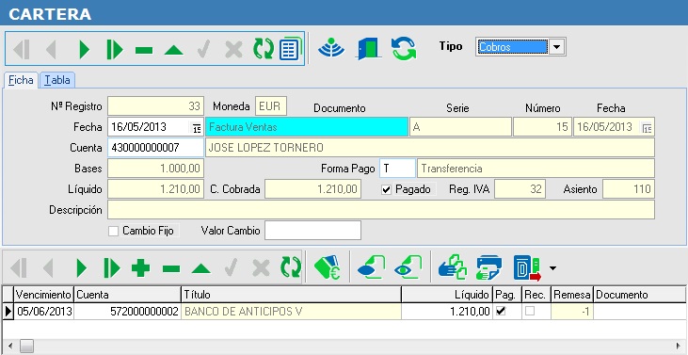Click top navigator post checkmark icon
The width and height of the screenshot is (688, 355).
(x=204, y=49)
